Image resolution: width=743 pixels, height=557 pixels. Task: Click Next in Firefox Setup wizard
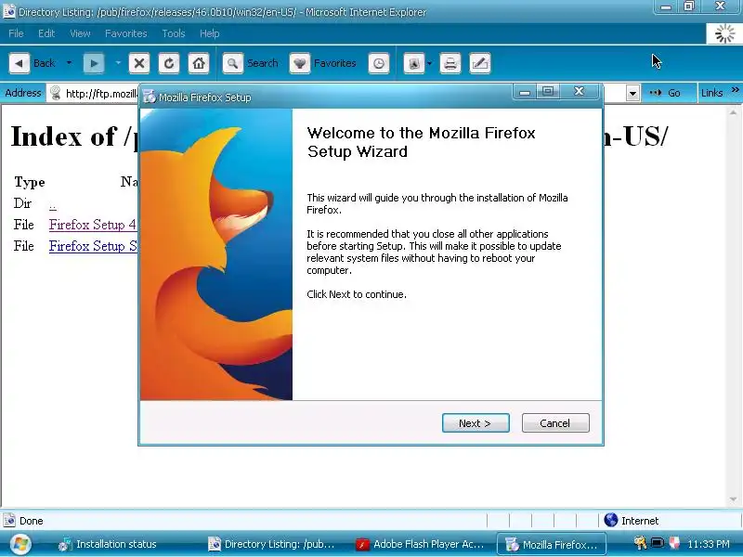pos(476,423)
